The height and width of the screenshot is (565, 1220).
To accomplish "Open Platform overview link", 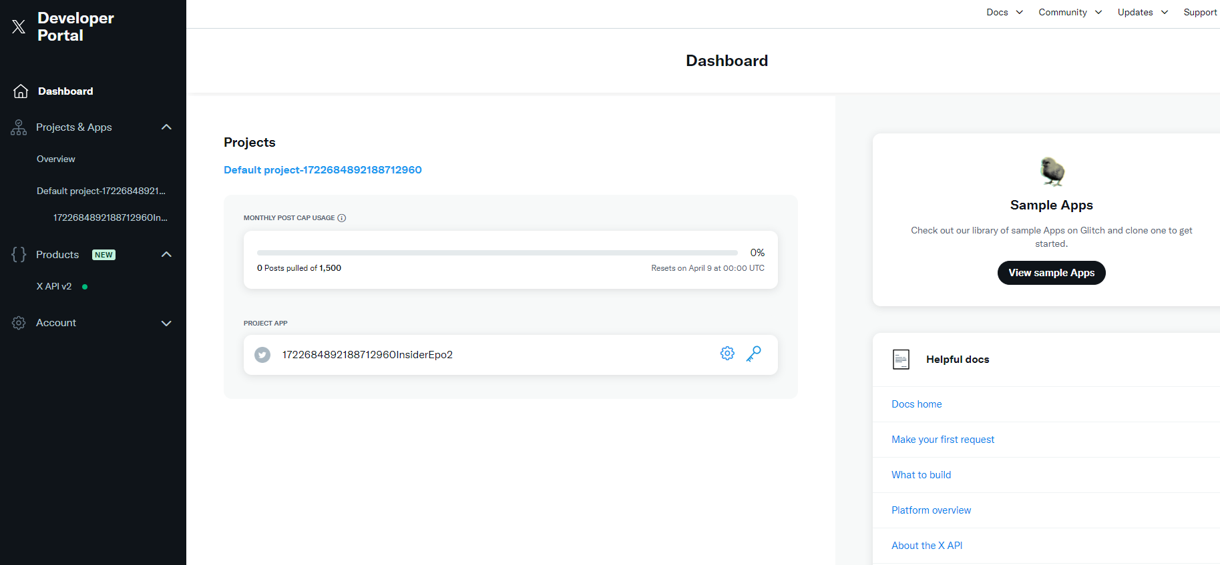I will point(932,510).
